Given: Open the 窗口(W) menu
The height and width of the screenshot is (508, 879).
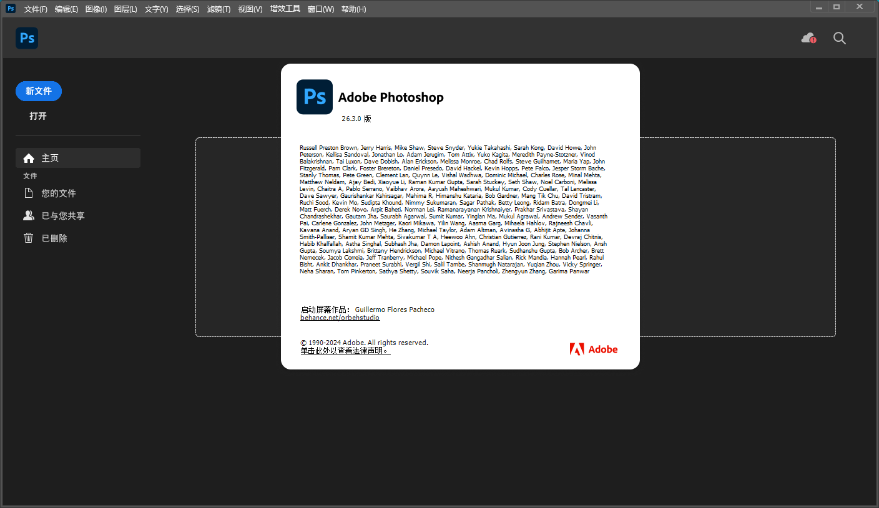Looking at the screenshot, I should click(321, 9).
